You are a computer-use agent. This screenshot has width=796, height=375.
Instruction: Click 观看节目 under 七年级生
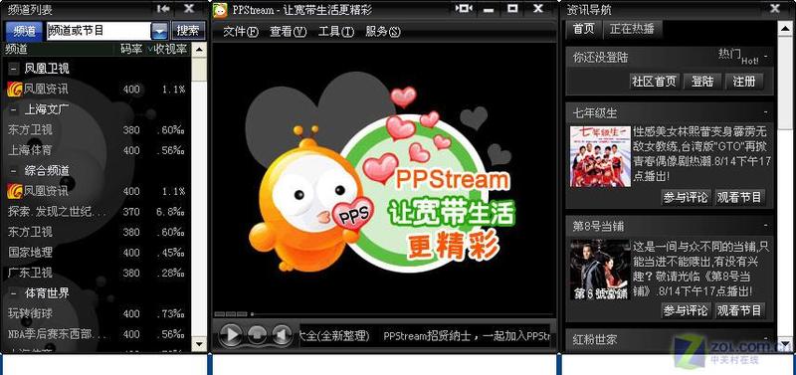[x=739, y=197]
